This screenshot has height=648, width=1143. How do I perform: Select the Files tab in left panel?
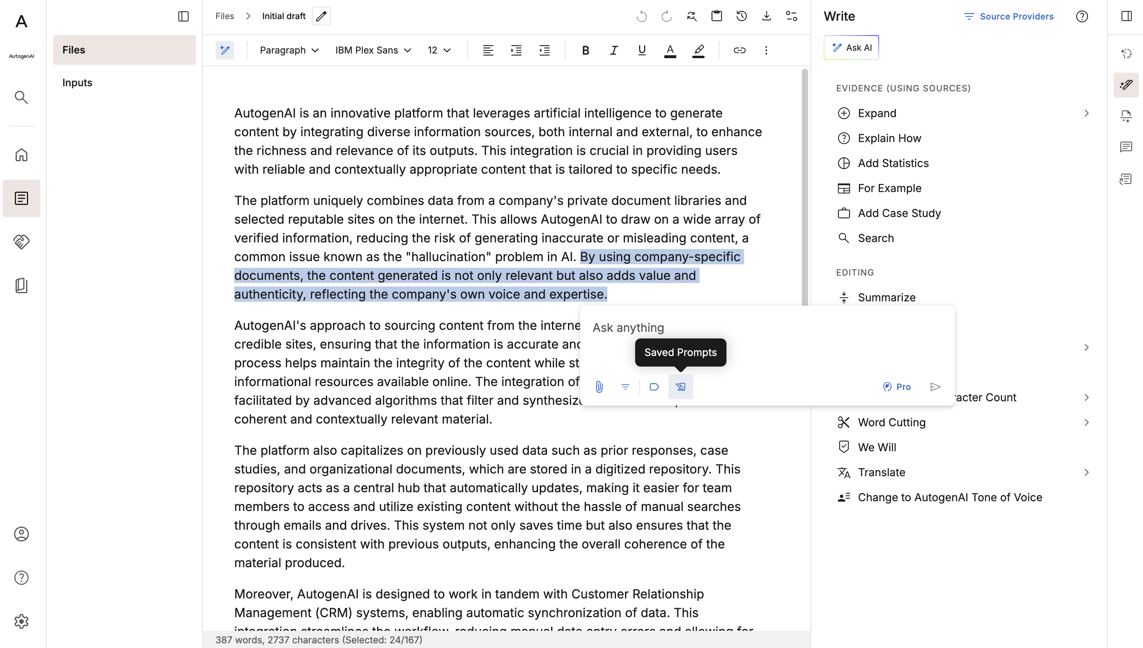click(125, 50)
